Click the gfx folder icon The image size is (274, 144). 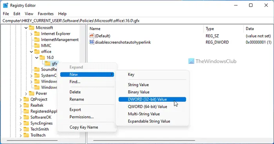pos(47,63)
